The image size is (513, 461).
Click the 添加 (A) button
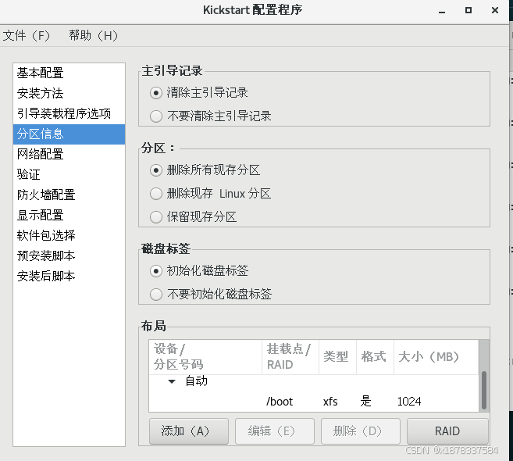coord(189,431)
